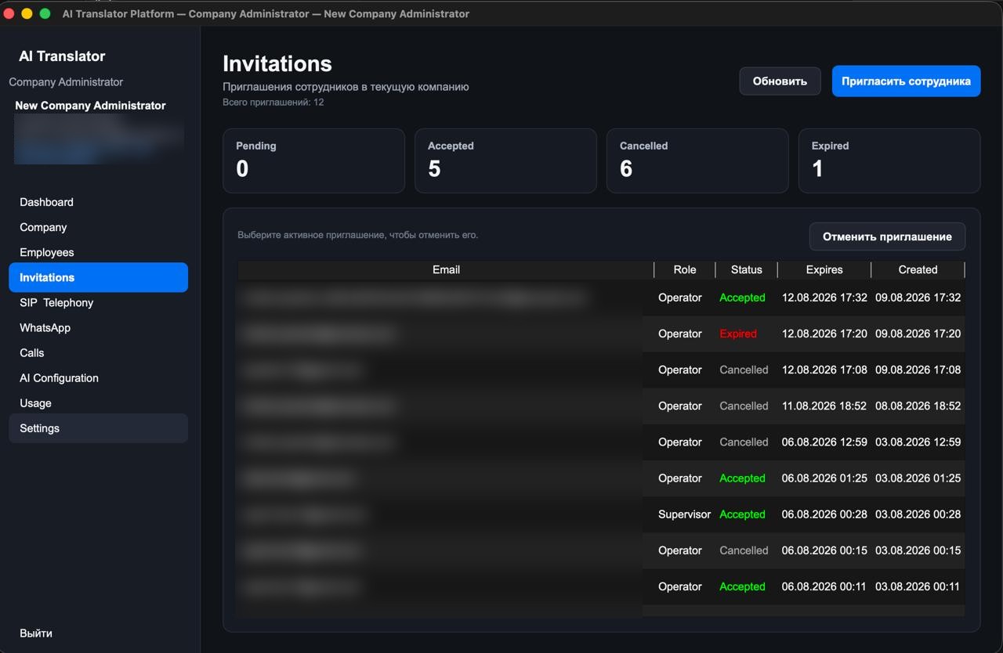Open the Employees section
The height and width of the screenshot is (653, 1003).
98,252
